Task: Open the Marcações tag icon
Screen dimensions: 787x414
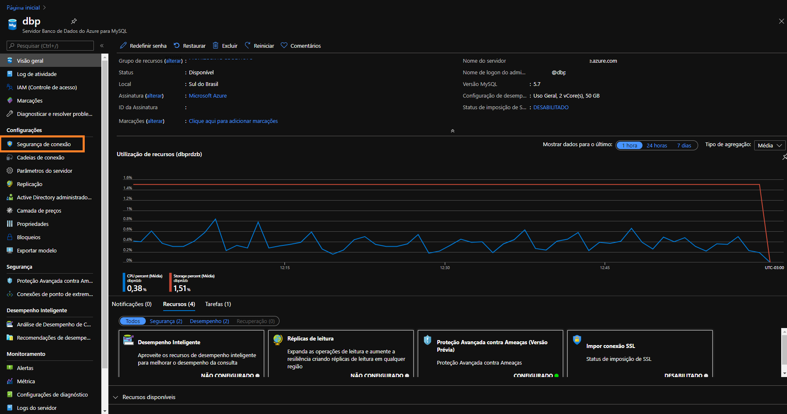Action: (x=10, y=100)
